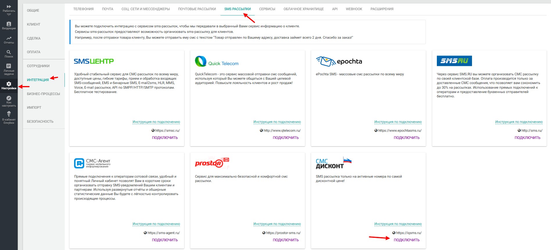Image resolution: width=551 pixels, height=250 pixels.
Task: Switch to the API tab
Action: 335,9
